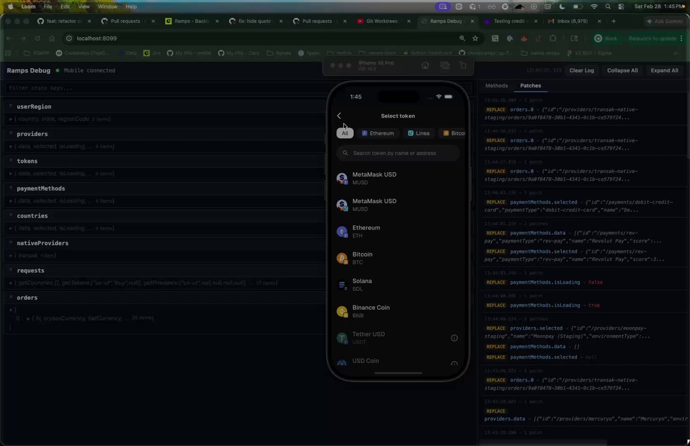The width and height of the screenshot is (690, 446).
Task: Click the Expand All button
Action: pyautogui.click(x=664, y=71)
